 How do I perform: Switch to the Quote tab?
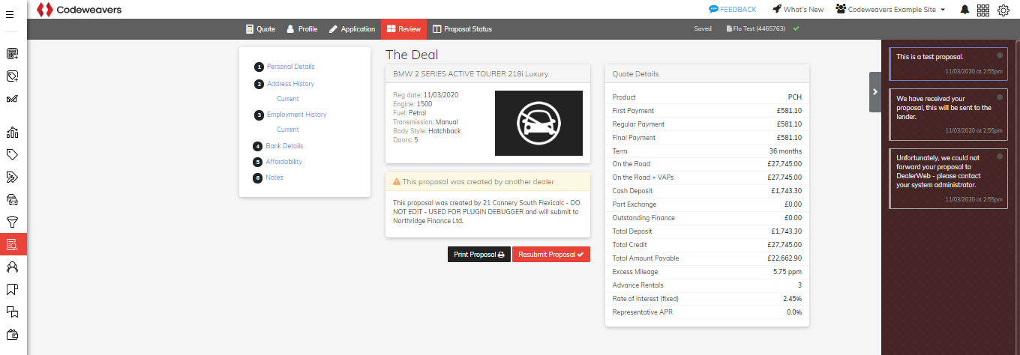pos(260,29)
